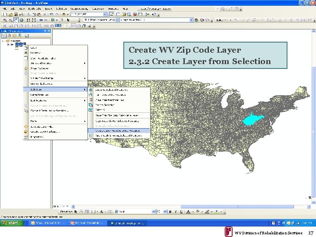Click the Editor toolbar pencil icon
The width and height of the screenshot is (316, 237).
click(111, 14)
